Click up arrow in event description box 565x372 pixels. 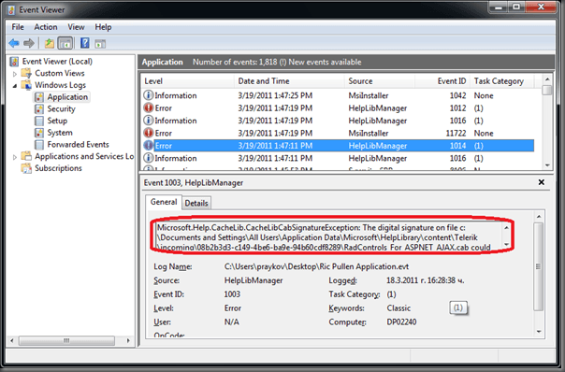coord(506,228)
